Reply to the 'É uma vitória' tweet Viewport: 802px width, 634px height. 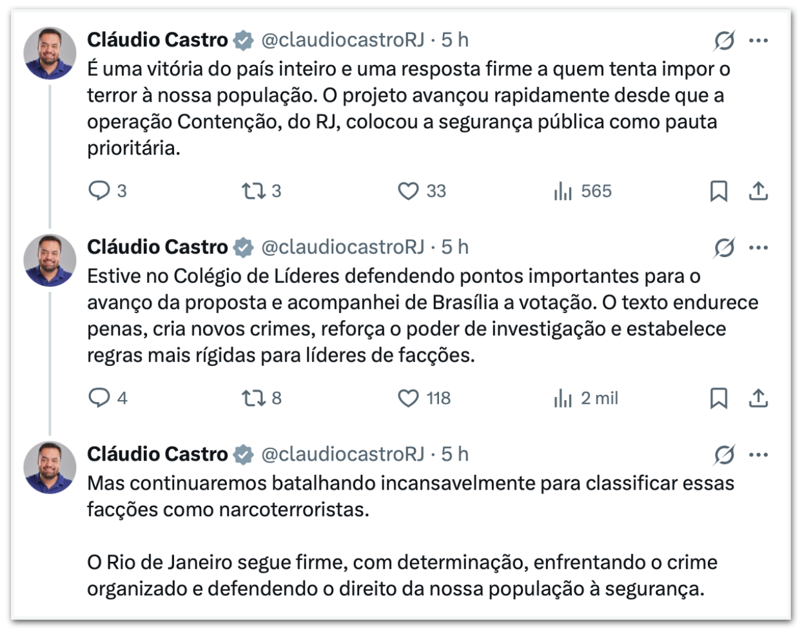tap(99, 191)
